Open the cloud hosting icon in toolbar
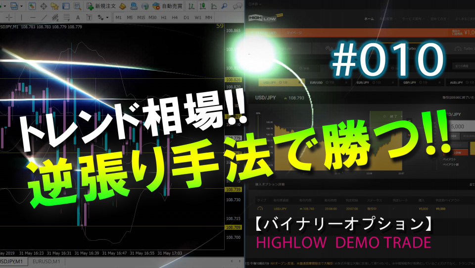 134,6
